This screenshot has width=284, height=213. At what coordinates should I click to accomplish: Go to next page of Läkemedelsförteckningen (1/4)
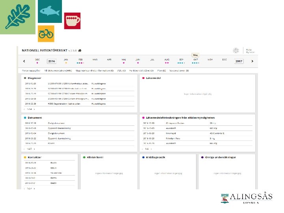[x=151, y=149]
